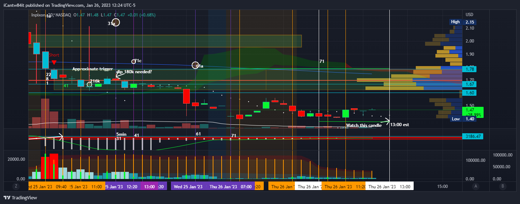
Task: Select the circled 61a marker
Action: click(195, 65)
